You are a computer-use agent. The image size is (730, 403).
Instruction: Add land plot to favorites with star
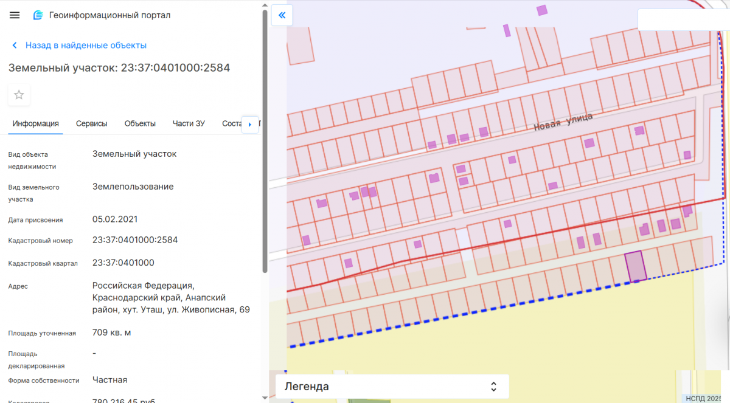tap(19, 95)
